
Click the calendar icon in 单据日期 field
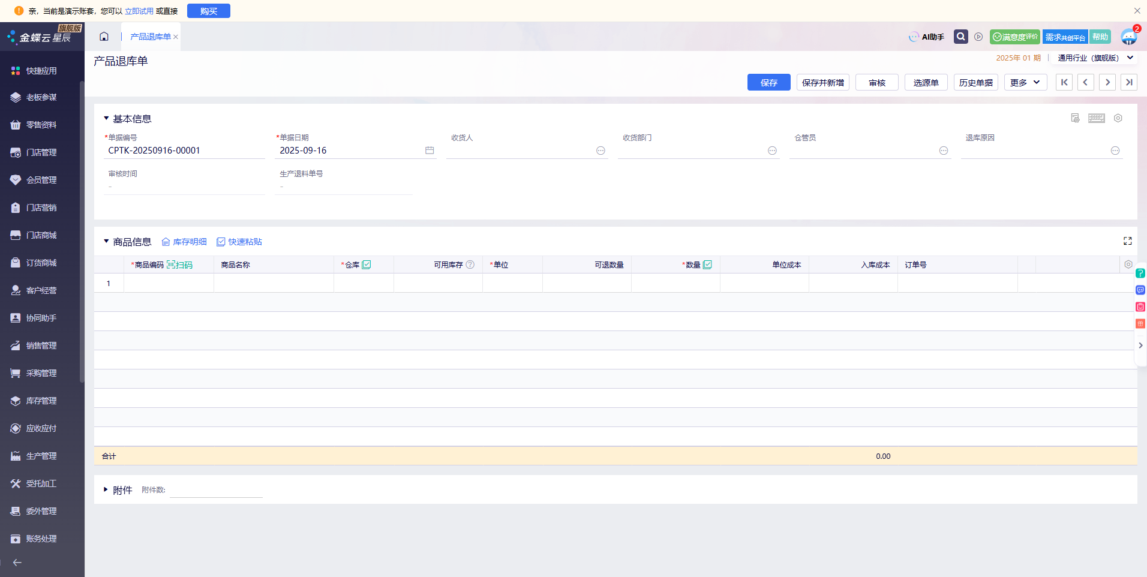point(430,151)
